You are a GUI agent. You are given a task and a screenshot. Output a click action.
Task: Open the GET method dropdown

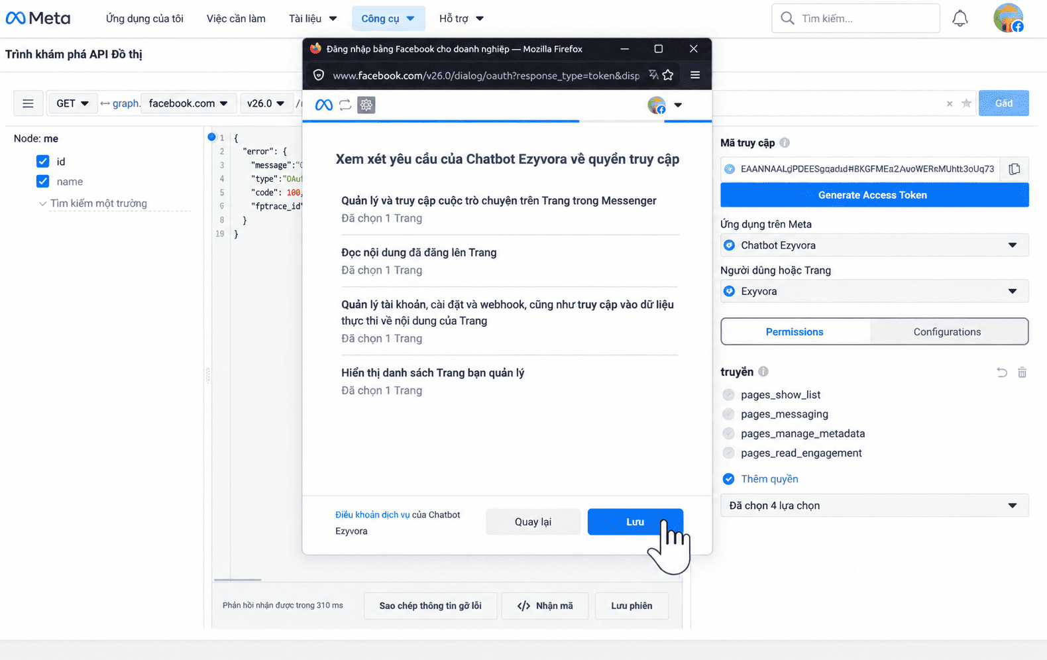72,103
